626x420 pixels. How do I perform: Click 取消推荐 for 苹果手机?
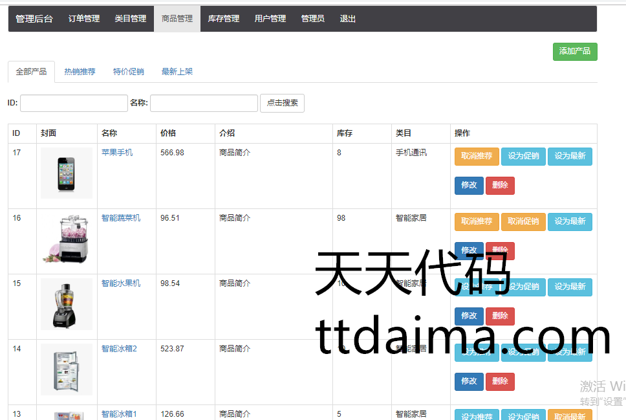coord(477,156)
